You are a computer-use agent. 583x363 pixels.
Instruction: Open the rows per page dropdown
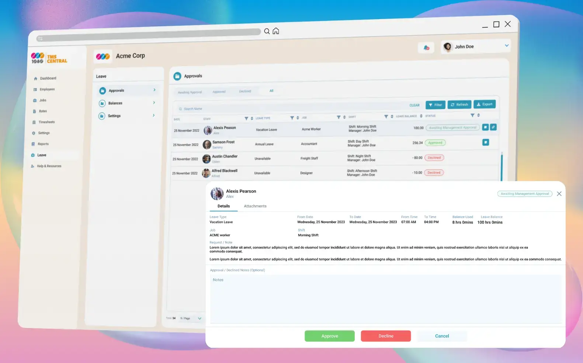[x=199, y=318]
